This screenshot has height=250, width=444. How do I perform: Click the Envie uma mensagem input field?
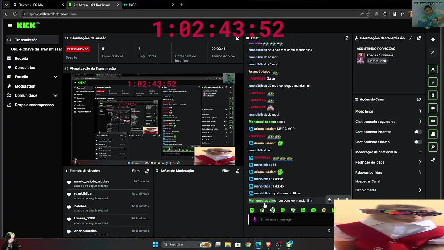[291, 219]
